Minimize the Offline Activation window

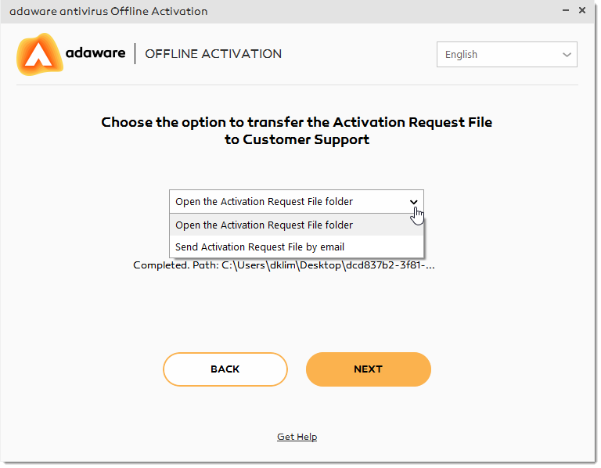565,11
